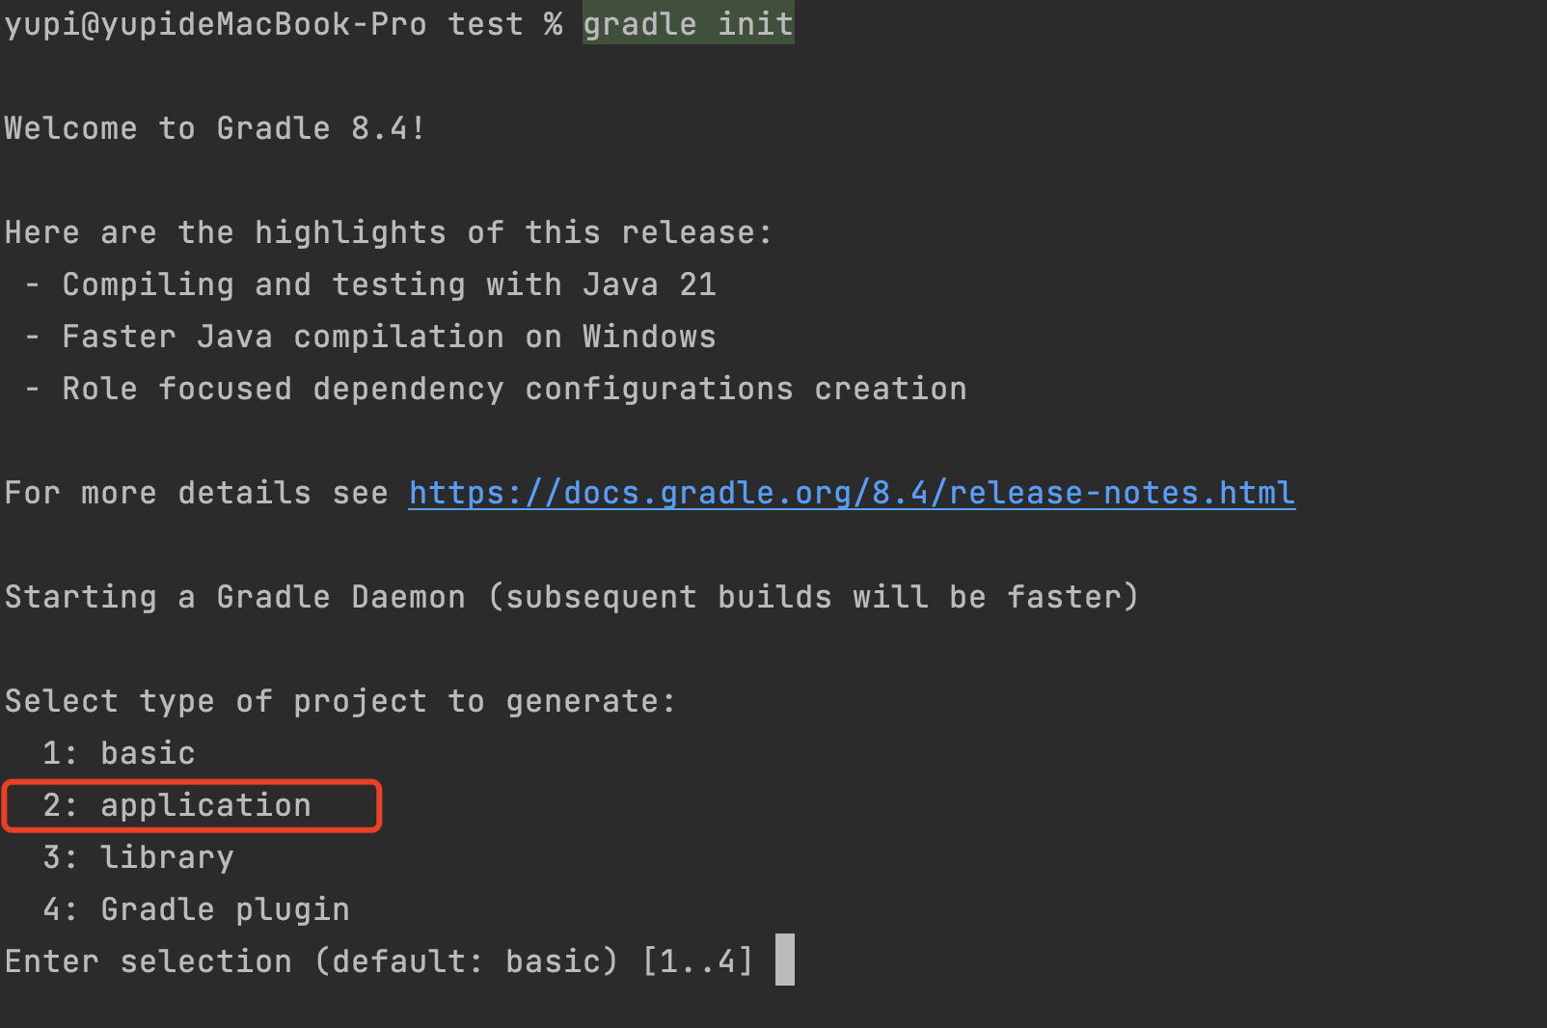
Task: Click the shell prompt "yupi@yupideMacBook-Pro" text
Action: (x=215, y=24)
